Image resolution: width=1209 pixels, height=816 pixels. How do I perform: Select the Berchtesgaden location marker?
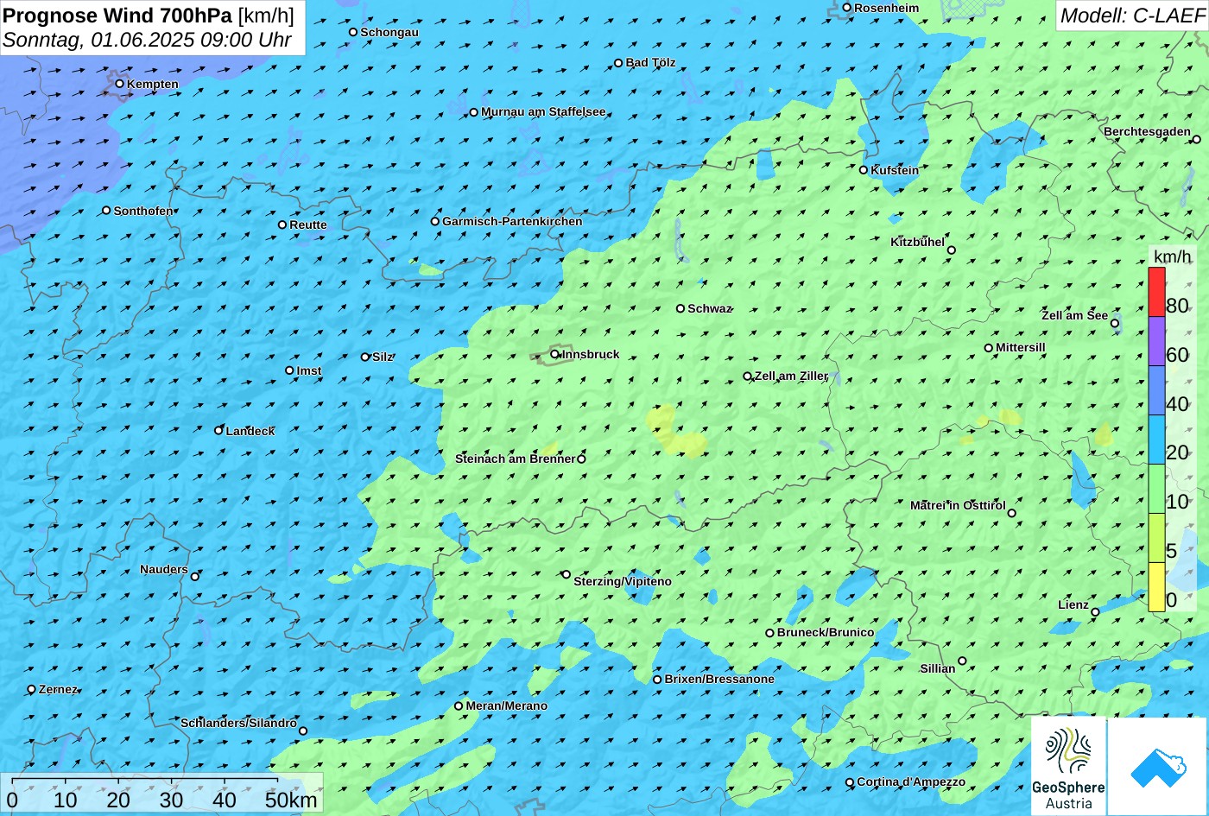(x=1196, y=139)
